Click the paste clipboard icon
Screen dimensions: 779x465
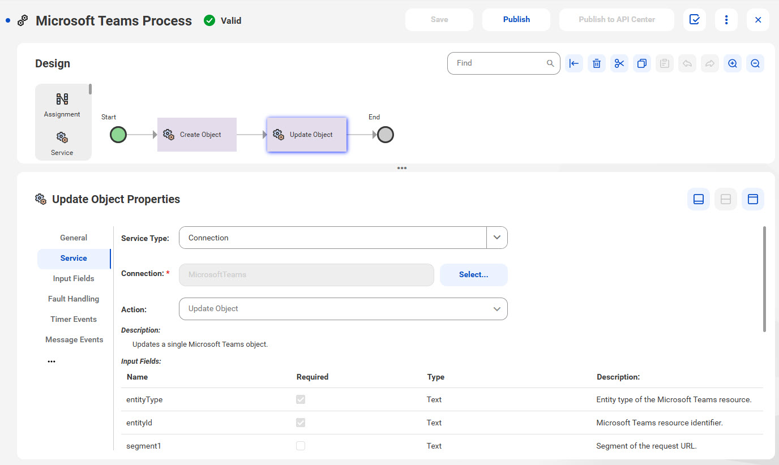tap(665, 63)
